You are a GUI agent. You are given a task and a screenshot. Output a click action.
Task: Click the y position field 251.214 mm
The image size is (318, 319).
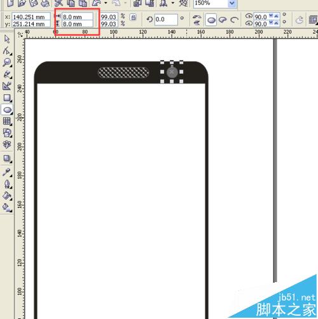click(31, 24)
